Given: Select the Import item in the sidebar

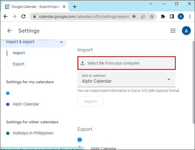Looking at the screenshot, I should click(x=19, y=53).
